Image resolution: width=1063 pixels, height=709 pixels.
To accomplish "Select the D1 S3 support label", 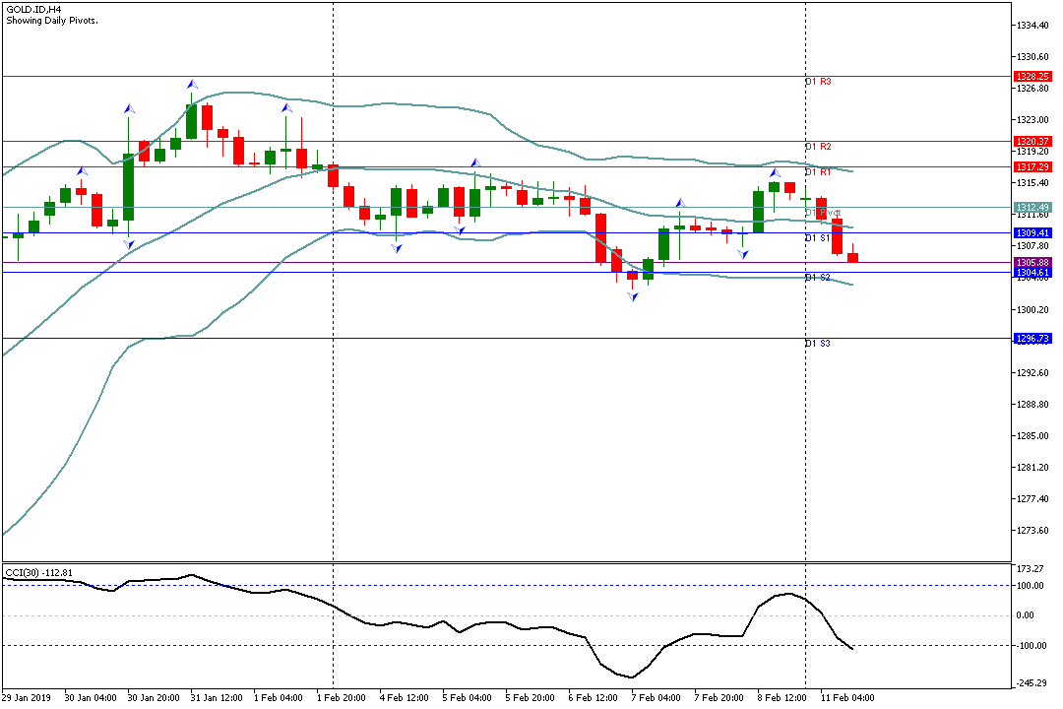I will (x=818, y=344).
